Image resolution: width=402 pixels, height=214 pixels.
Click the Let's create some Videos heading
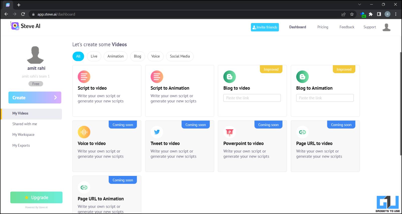click(99, 45)
